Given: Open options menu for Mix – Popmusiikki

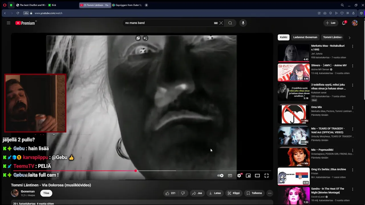Looking at the screenshot, I should (x=352, y=150).
